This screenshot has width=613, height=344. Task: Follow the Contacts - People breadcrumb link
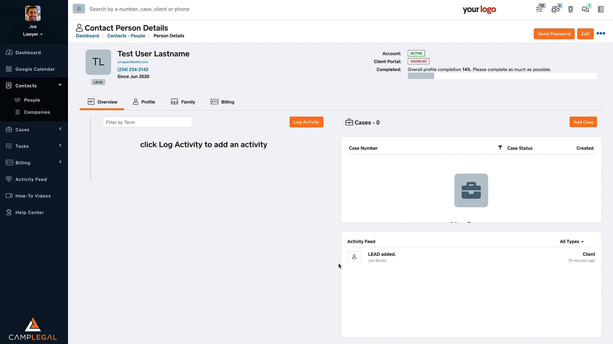point(126,36)
